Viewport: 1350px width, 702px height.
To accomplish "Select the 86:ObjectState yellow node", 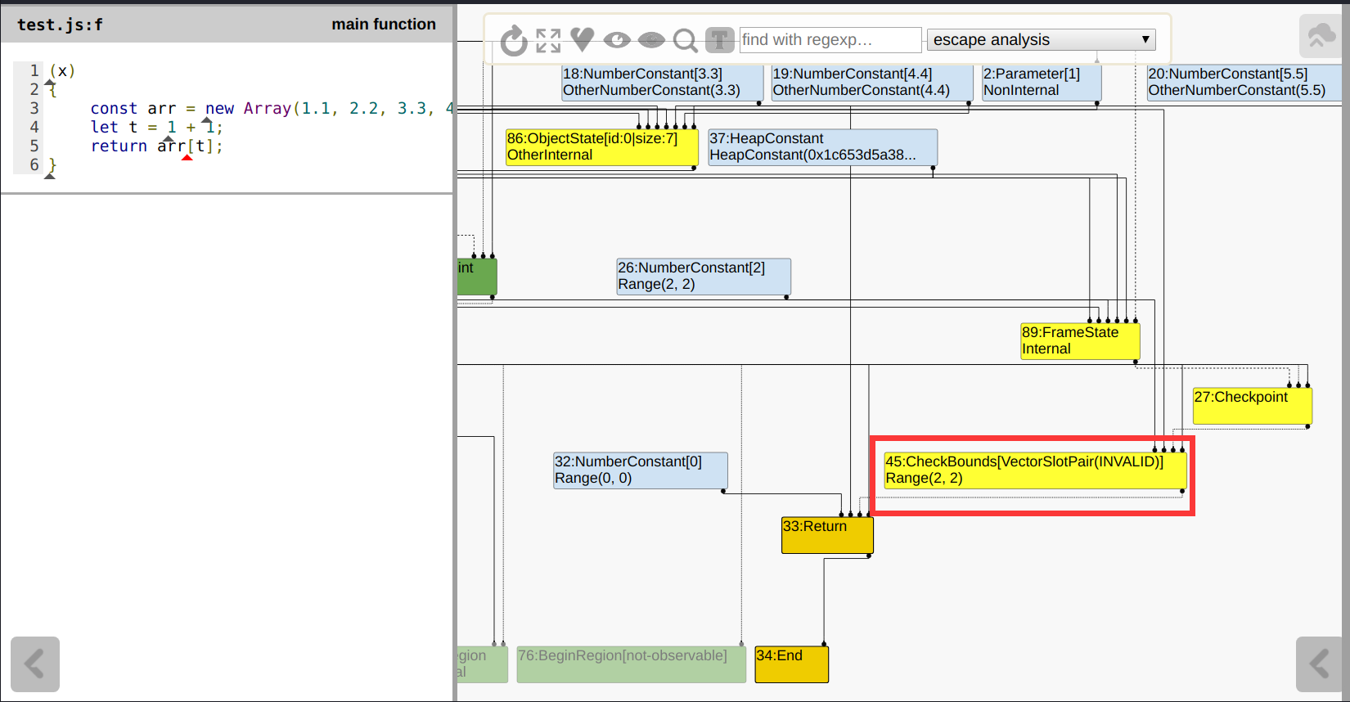I will point(601,147).
